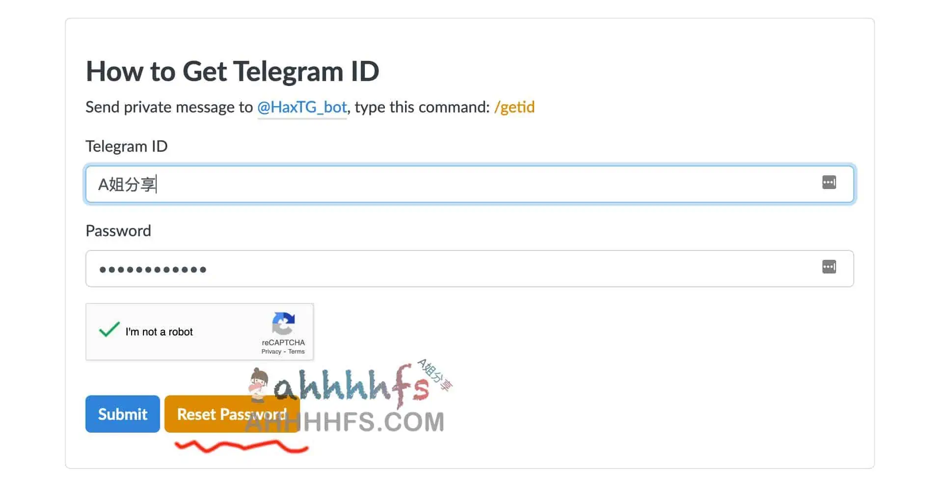926x495 pixels.
Task: Open reCAPTCHA Terms link
Action: [x=296, y=352]
